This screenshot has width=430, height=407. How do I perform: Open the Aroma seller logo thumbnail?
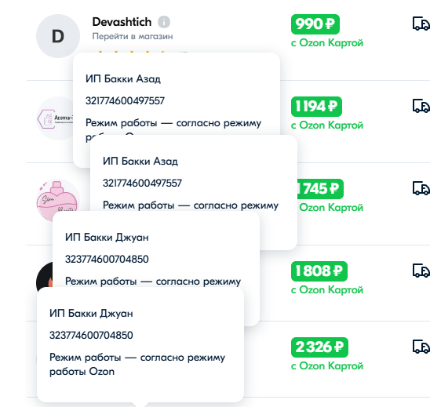(55, 118)
